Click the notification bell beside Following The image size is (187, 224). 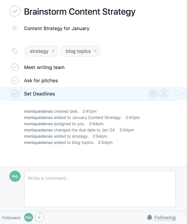(149, 217)
